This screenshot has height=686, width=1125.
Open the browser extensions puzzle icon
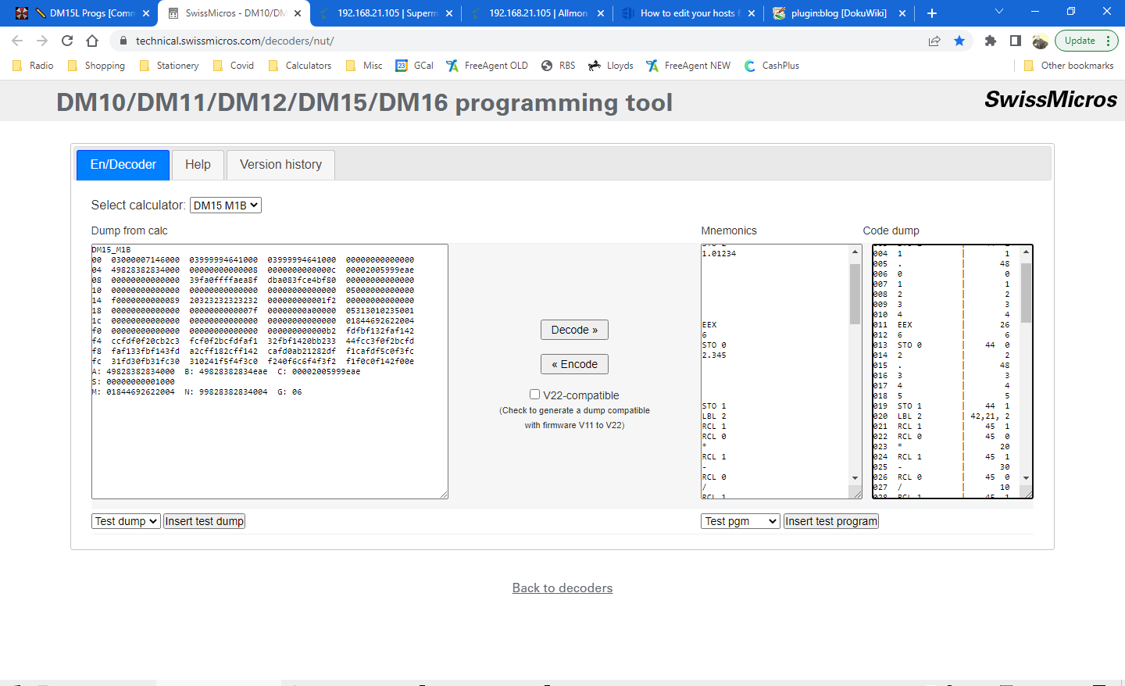click(991, 41)
